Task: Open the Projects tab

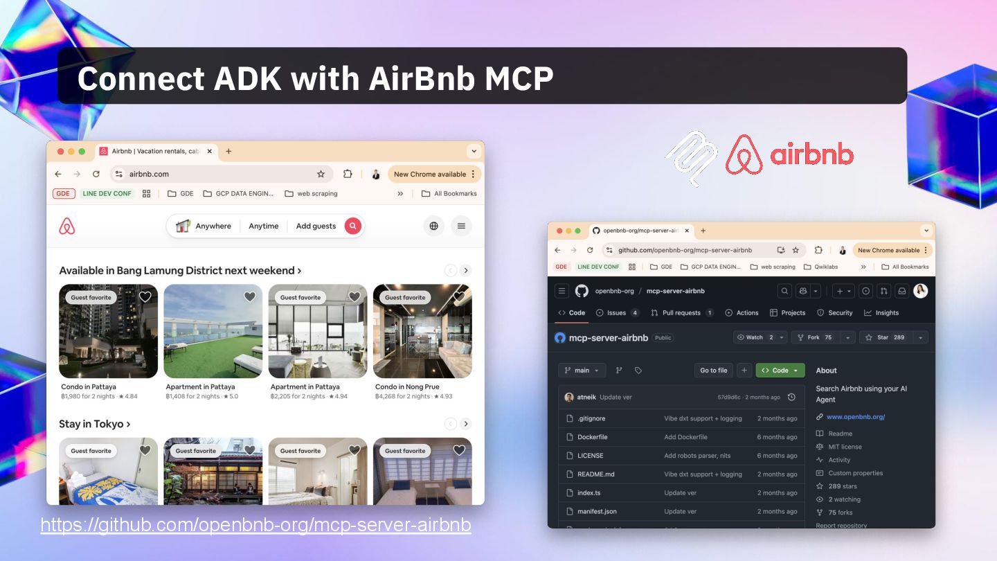Action: click(787, 313)
